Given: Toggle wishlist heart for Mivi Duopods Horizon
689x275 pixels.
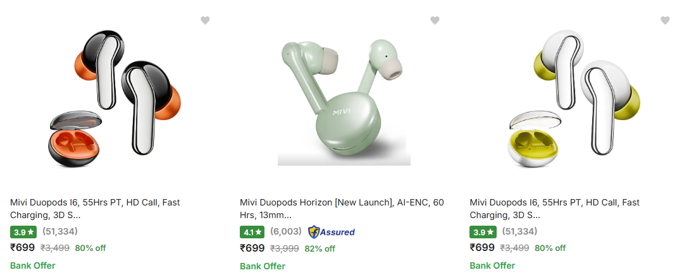Looking at the screenshot, I should click(x=435, y=20).
